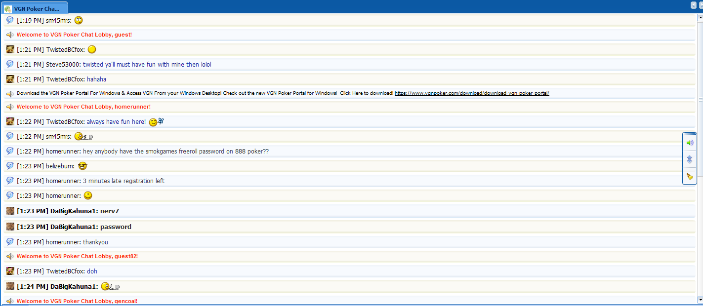703x306 pixels.
Task: Click the message text twisted ya'll must have fun
Action: (147, 65)
